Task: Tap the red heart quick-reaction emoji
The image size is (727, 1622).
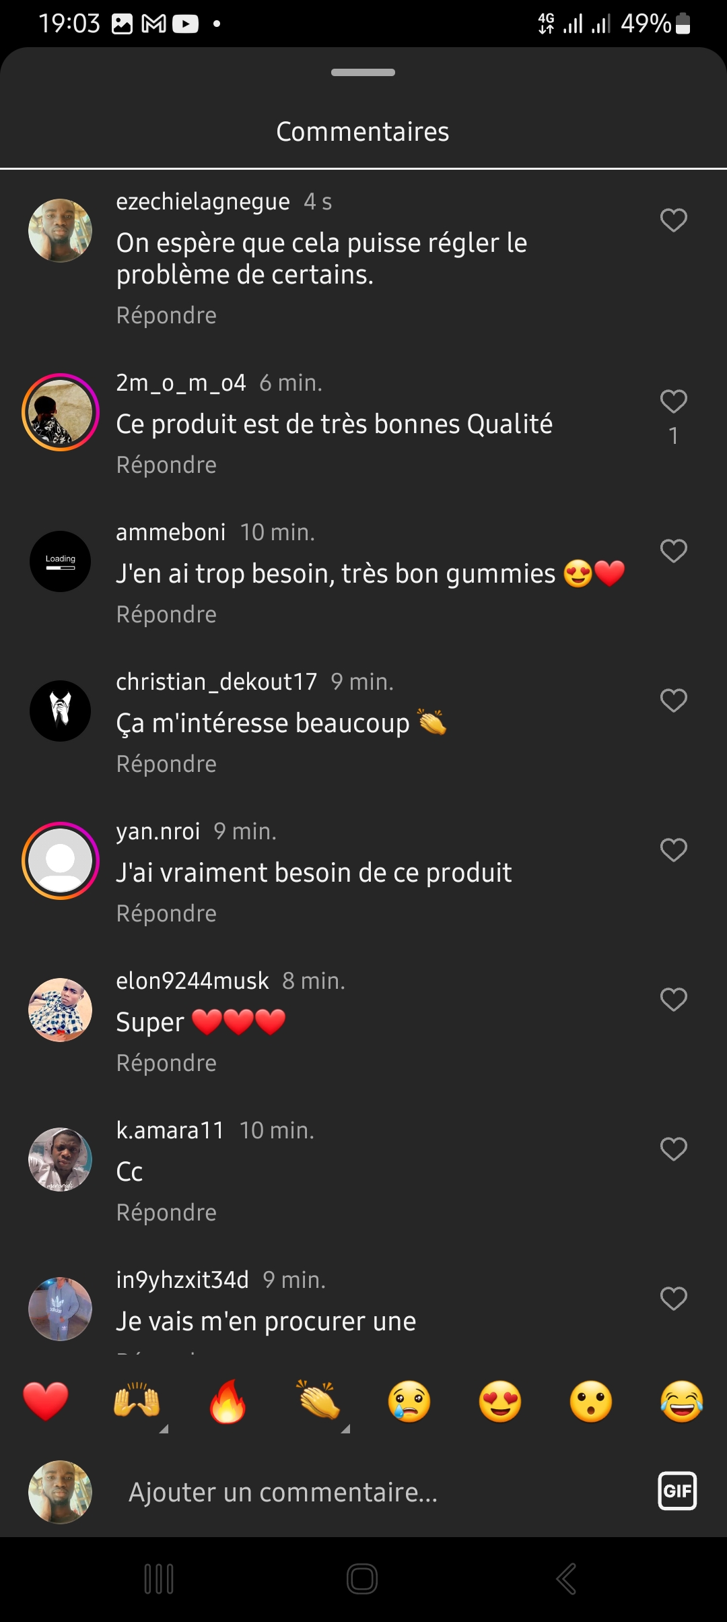Action: coord(46,1401)
